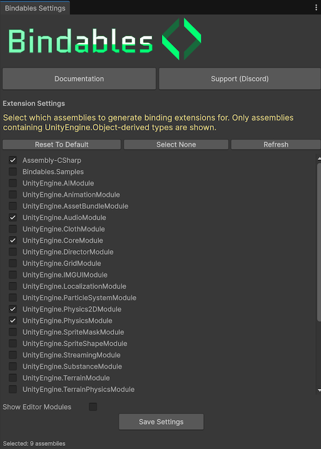Uncheck UnityEngine.Physics2DModule checkbox
The width and height of the screenshot is (321, 449).
(13, 309)
